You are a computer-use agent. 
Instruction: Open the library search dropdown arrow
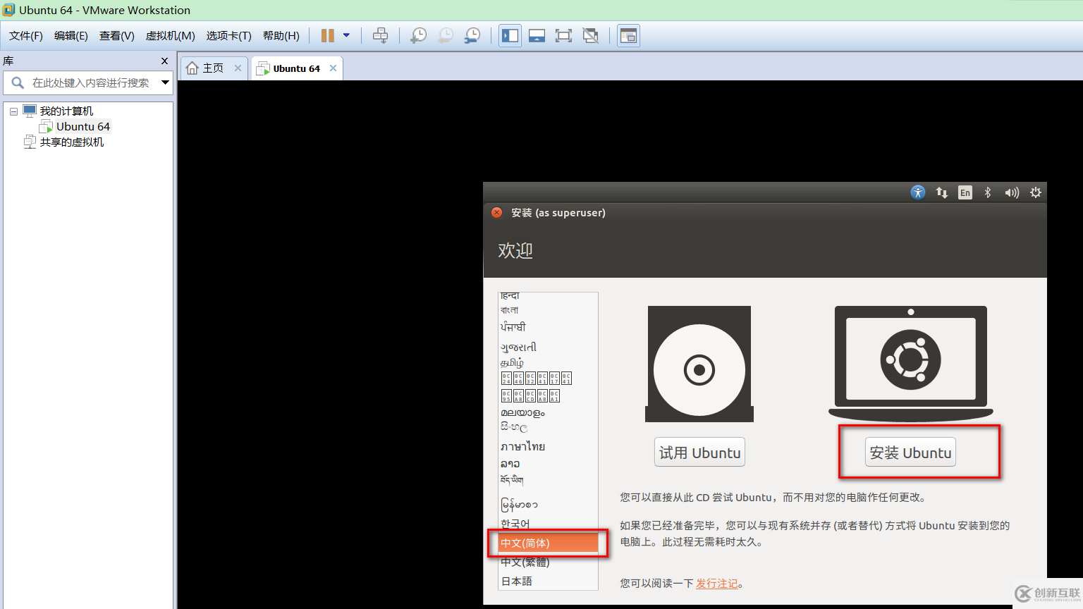[165, 82]
